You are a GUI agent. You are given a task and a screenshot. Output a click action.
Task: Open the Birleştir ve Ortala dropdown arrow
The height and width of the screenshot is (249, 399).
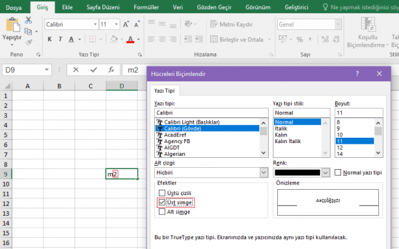pos(269,39)
